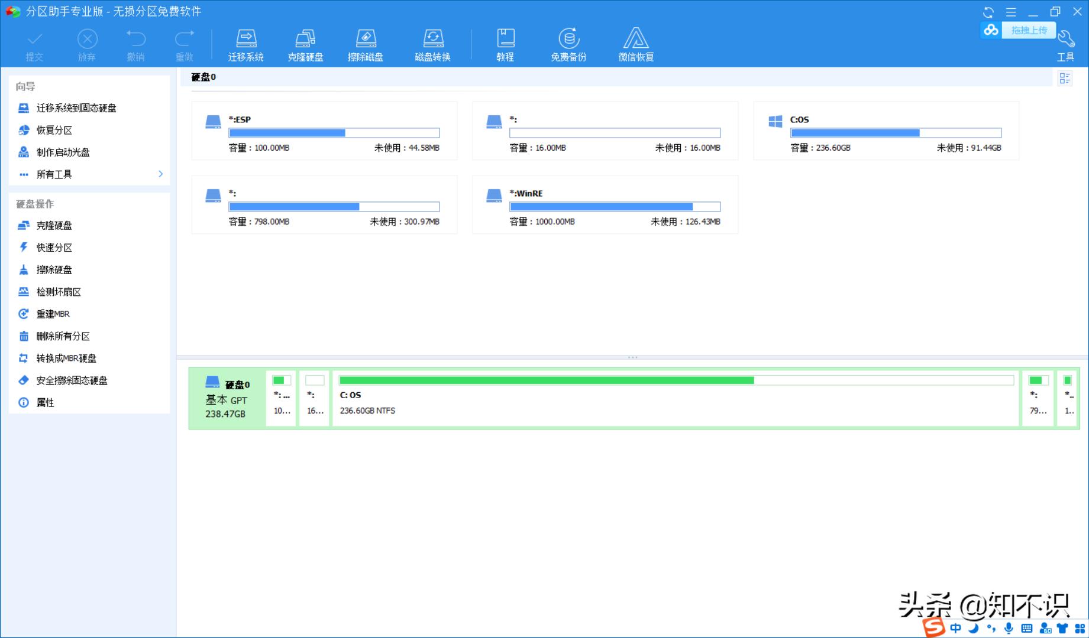The height and width of the screenshot is (638, 1089).
Task: Click the 所有工具 three-dots icon
Action: click(x=24, y=174)
